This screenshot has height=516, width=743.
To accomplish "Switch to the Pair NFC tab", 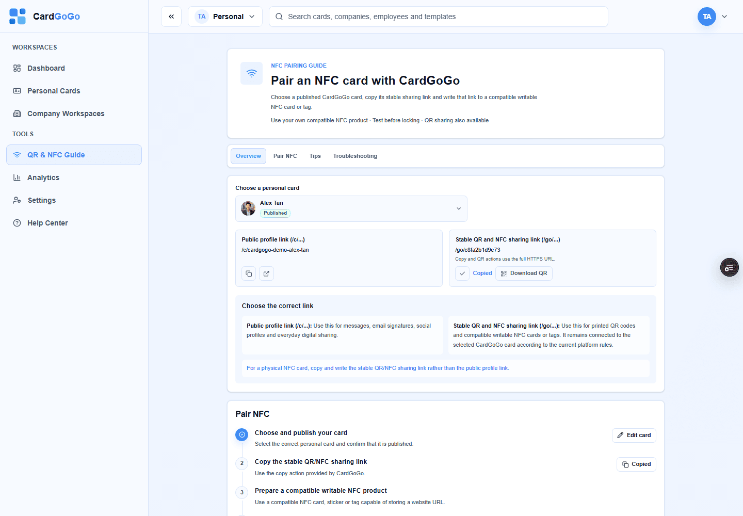I will (285, 156).
